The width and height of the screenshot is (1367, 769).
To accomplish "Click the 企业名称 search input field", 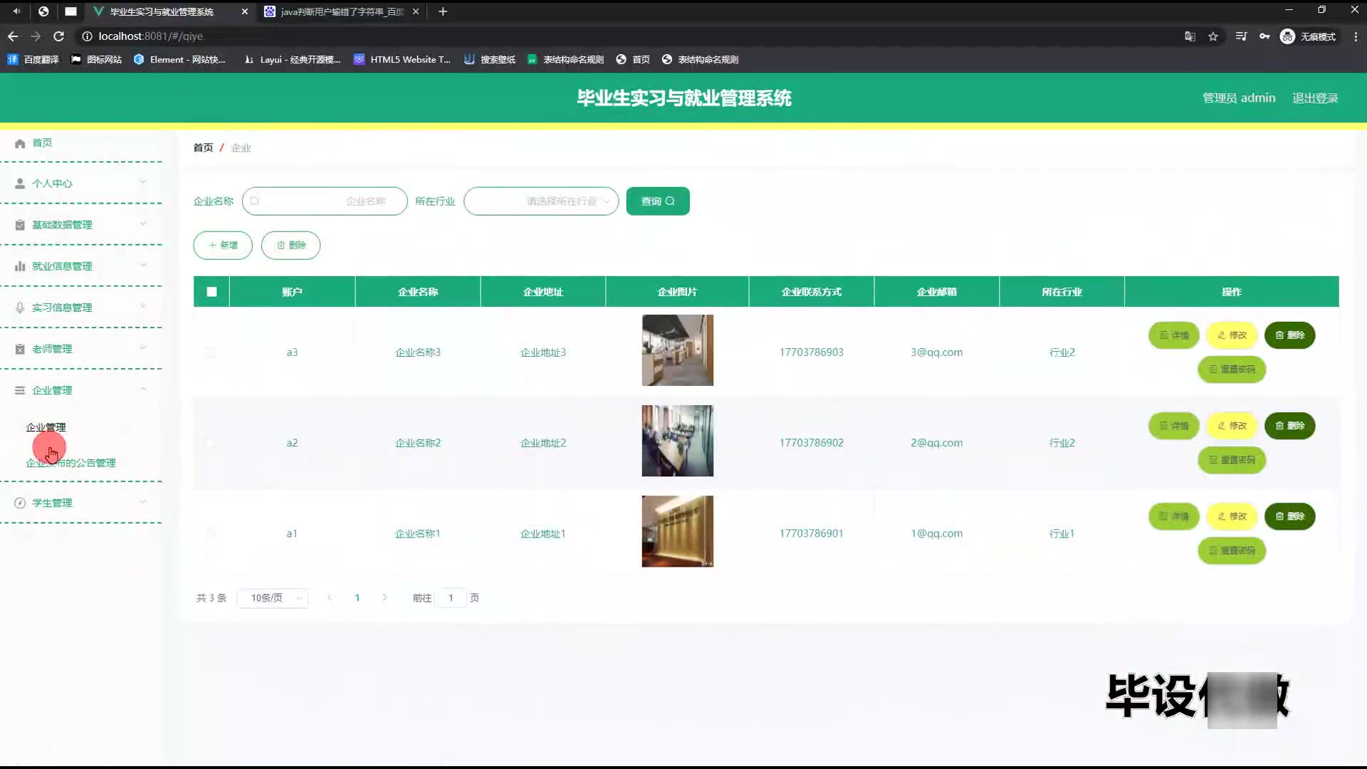I will point(325,202).
